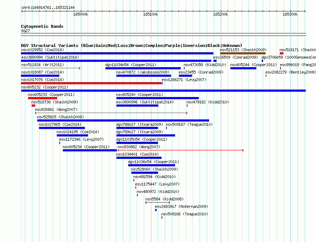Open the nsv528060 (Shaikh2009) variant
This screenshot has width=316, height=242.
click(154, 169)
